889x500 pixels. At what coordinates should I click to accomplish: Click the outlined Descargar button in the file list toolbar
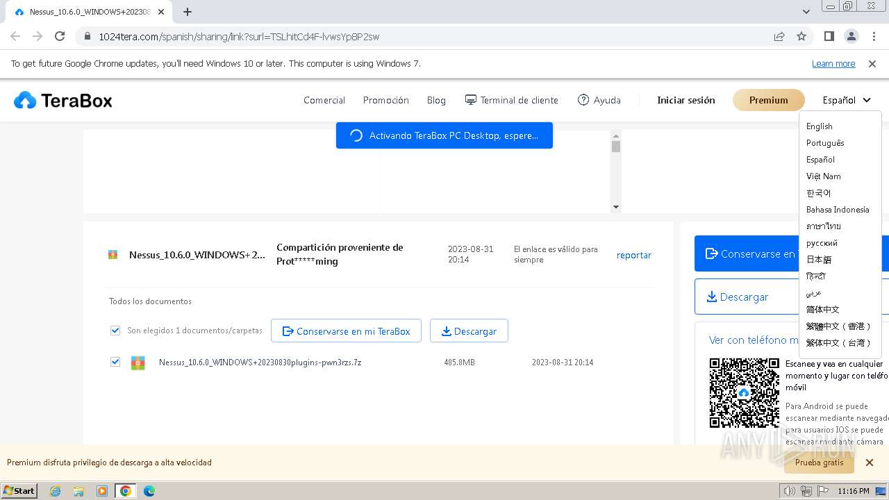click(x=469, y=331)
